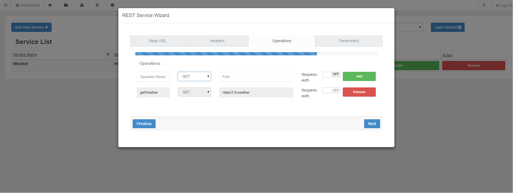Toggle Requires auth switch for getWeather
Image resolution: width=513 pixels, height=193 pixels.
pyautogui.click(x=331, y=90)
